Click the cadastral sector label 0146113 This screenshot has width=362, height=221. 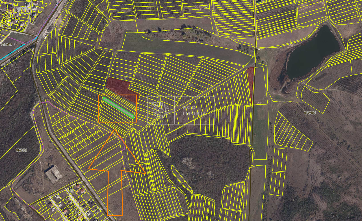(23, 9)
